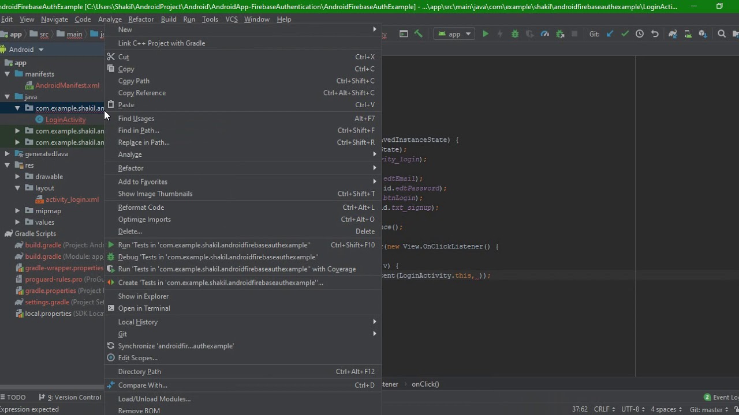
Task: Select Copy Path in context menu
Action: 242,81
